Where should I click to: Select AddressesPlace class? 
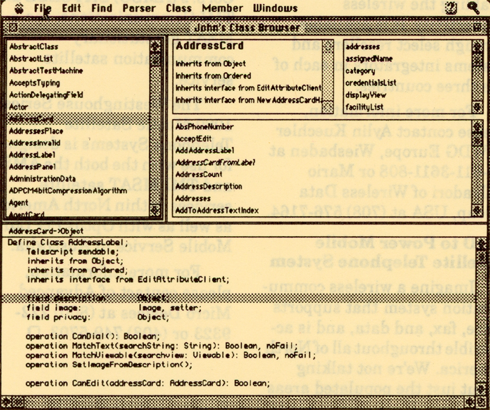tap(36, 131)
